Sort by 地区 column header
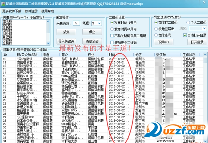The height and width of the screenshot is (143, 208). tap(144, 55)
